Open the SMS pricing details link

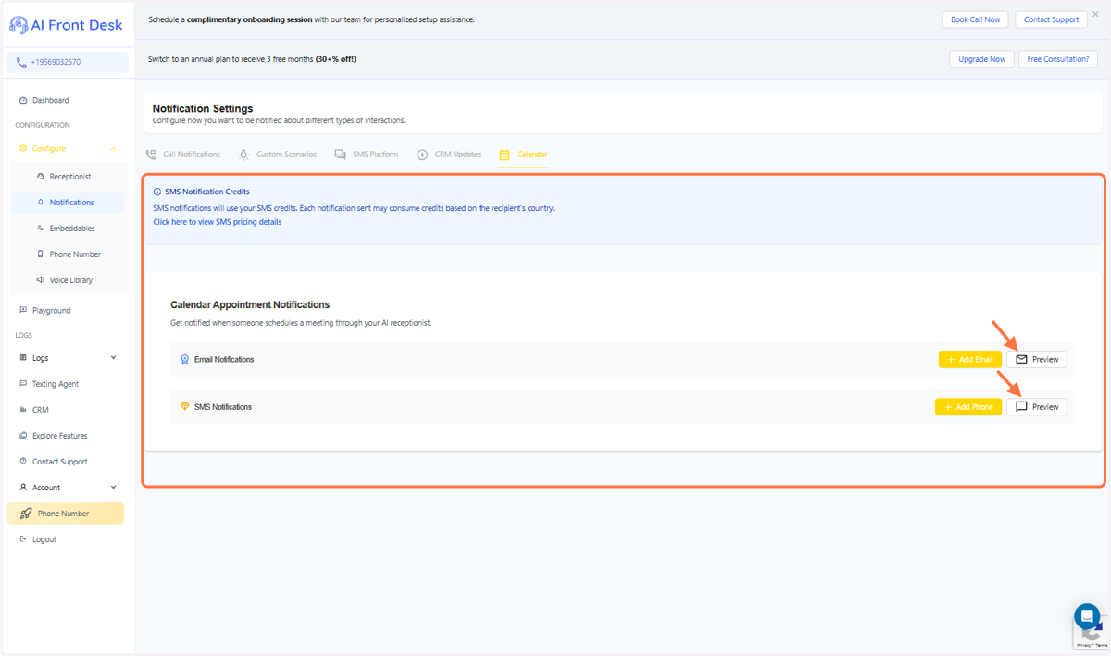218,222
